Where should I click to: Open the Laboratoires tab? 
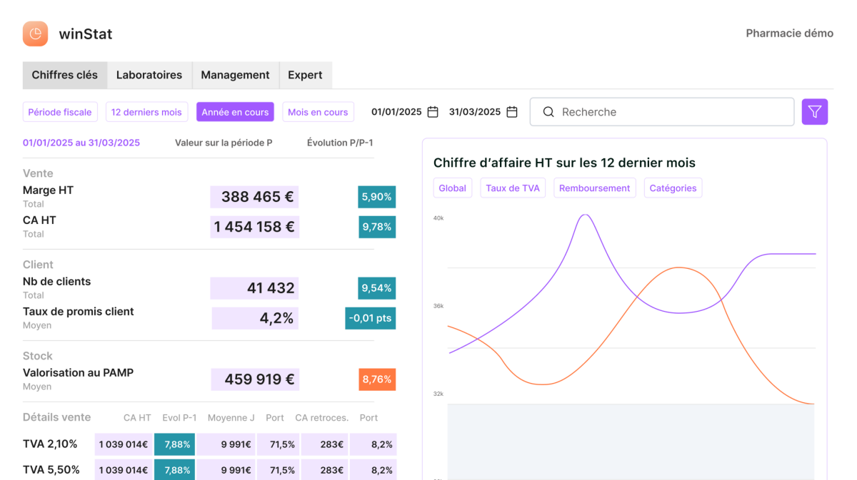(149, 75)
